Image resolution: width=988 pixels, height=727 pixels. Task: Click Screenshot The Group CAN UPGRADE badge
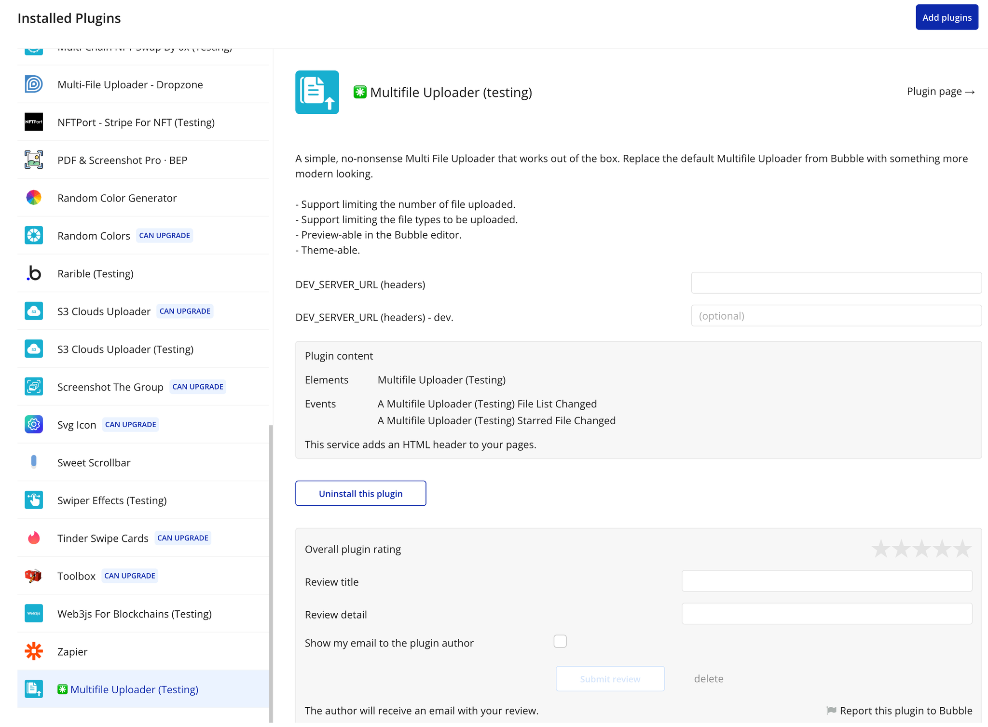pos(198,387)
